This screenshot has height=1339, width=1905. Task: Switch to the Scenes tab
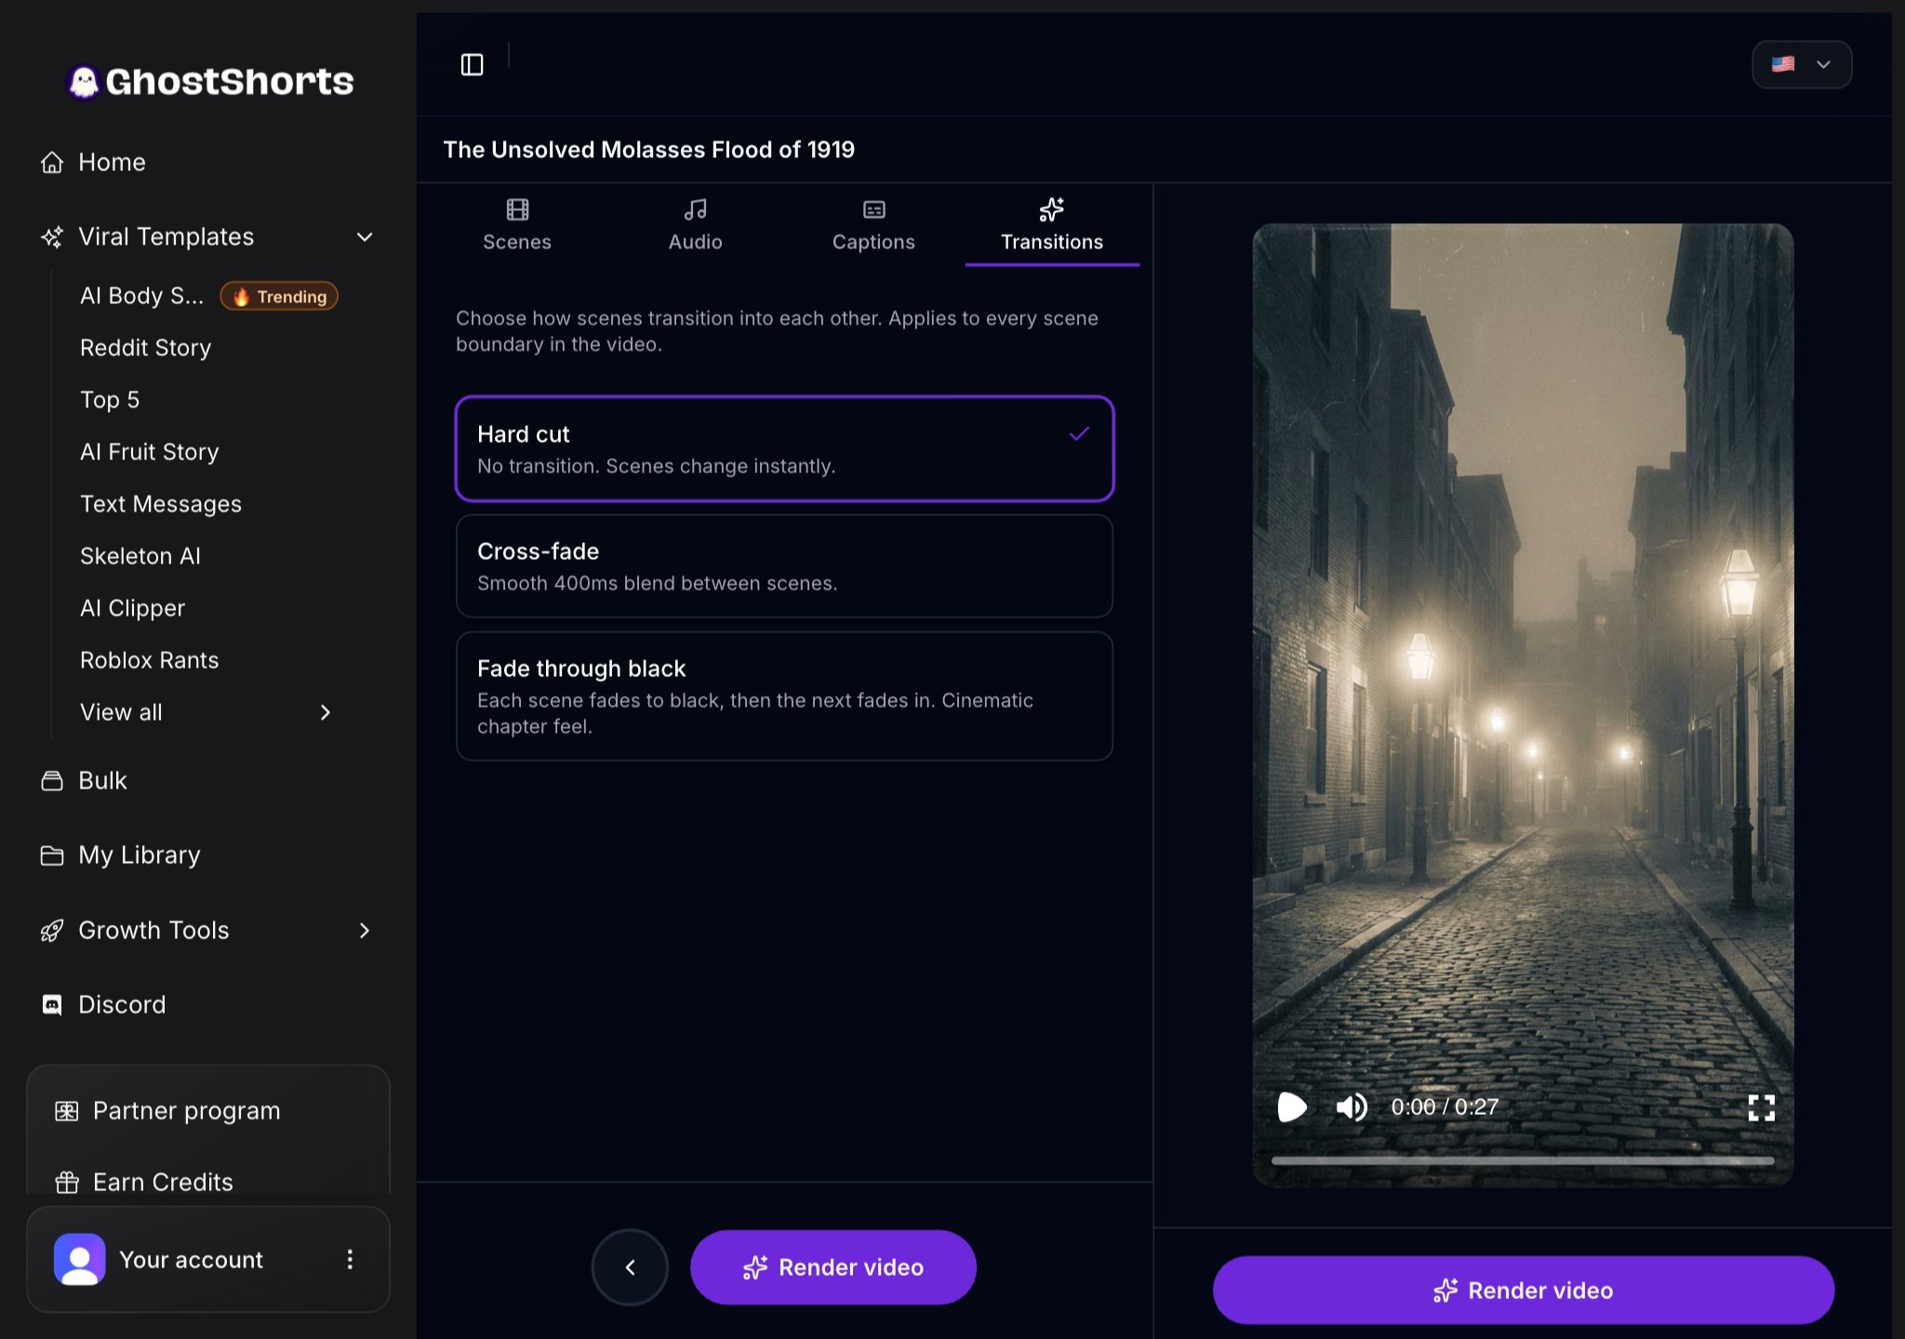(x=517, y=225)
